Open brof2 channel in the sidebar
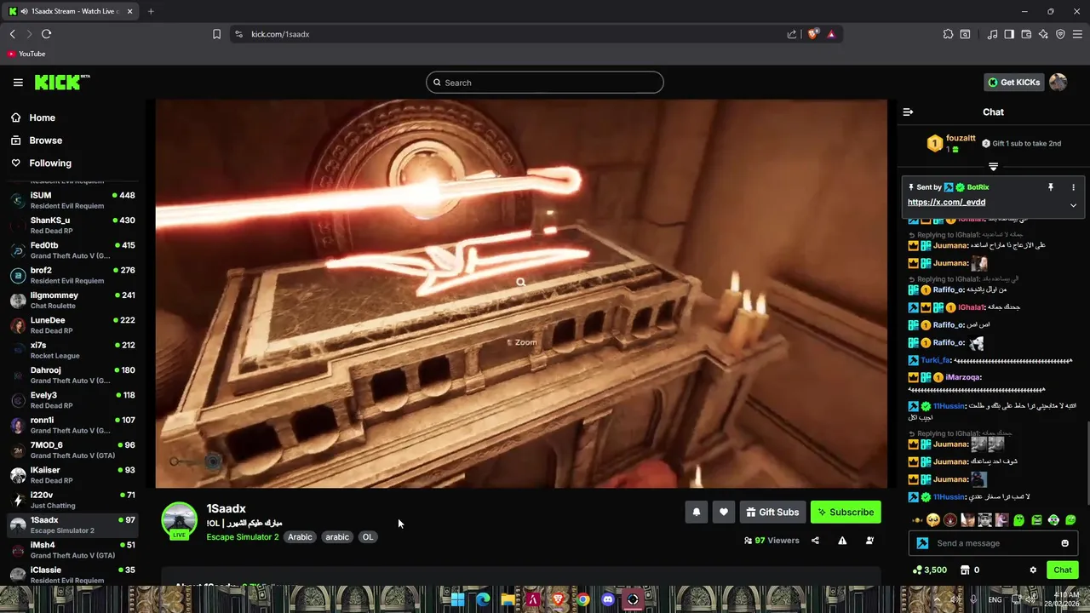 point(73,275)
